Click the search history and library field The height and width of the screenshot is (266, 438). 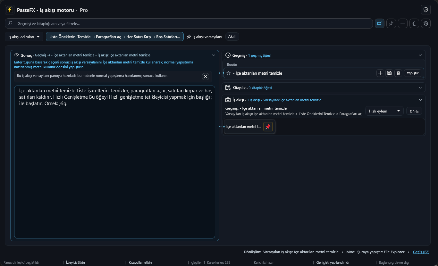(189, 23)
